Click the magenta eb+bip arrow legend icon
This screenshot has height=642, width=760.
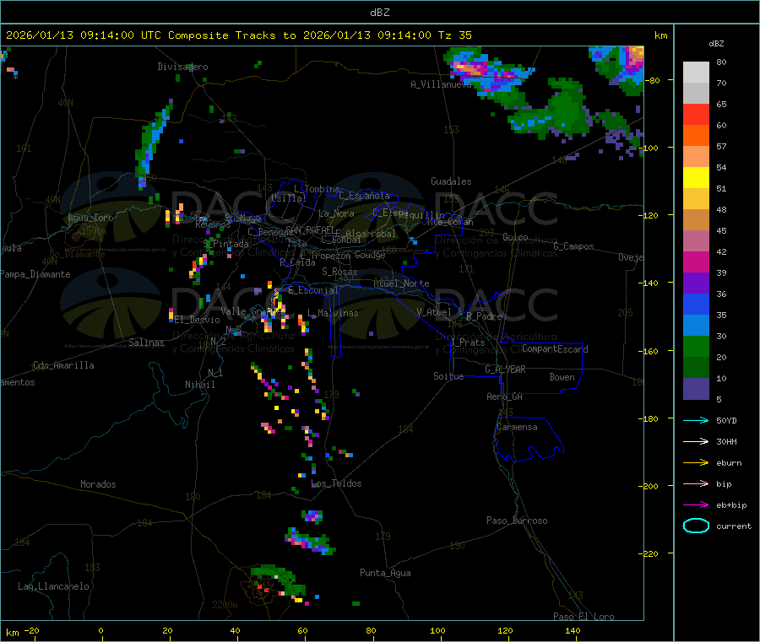point(696,505)
